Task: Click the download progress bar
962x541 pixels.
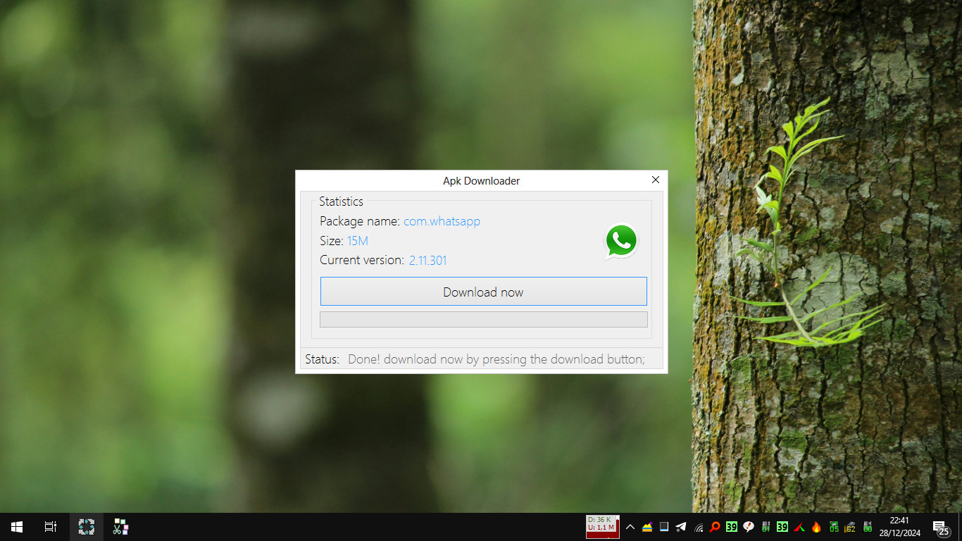Action: [483, 319]
